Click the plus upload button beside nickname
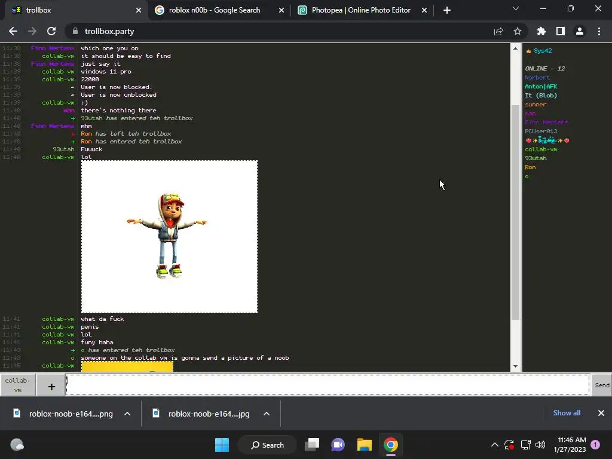The image size is (612, 459). point(51,387)
